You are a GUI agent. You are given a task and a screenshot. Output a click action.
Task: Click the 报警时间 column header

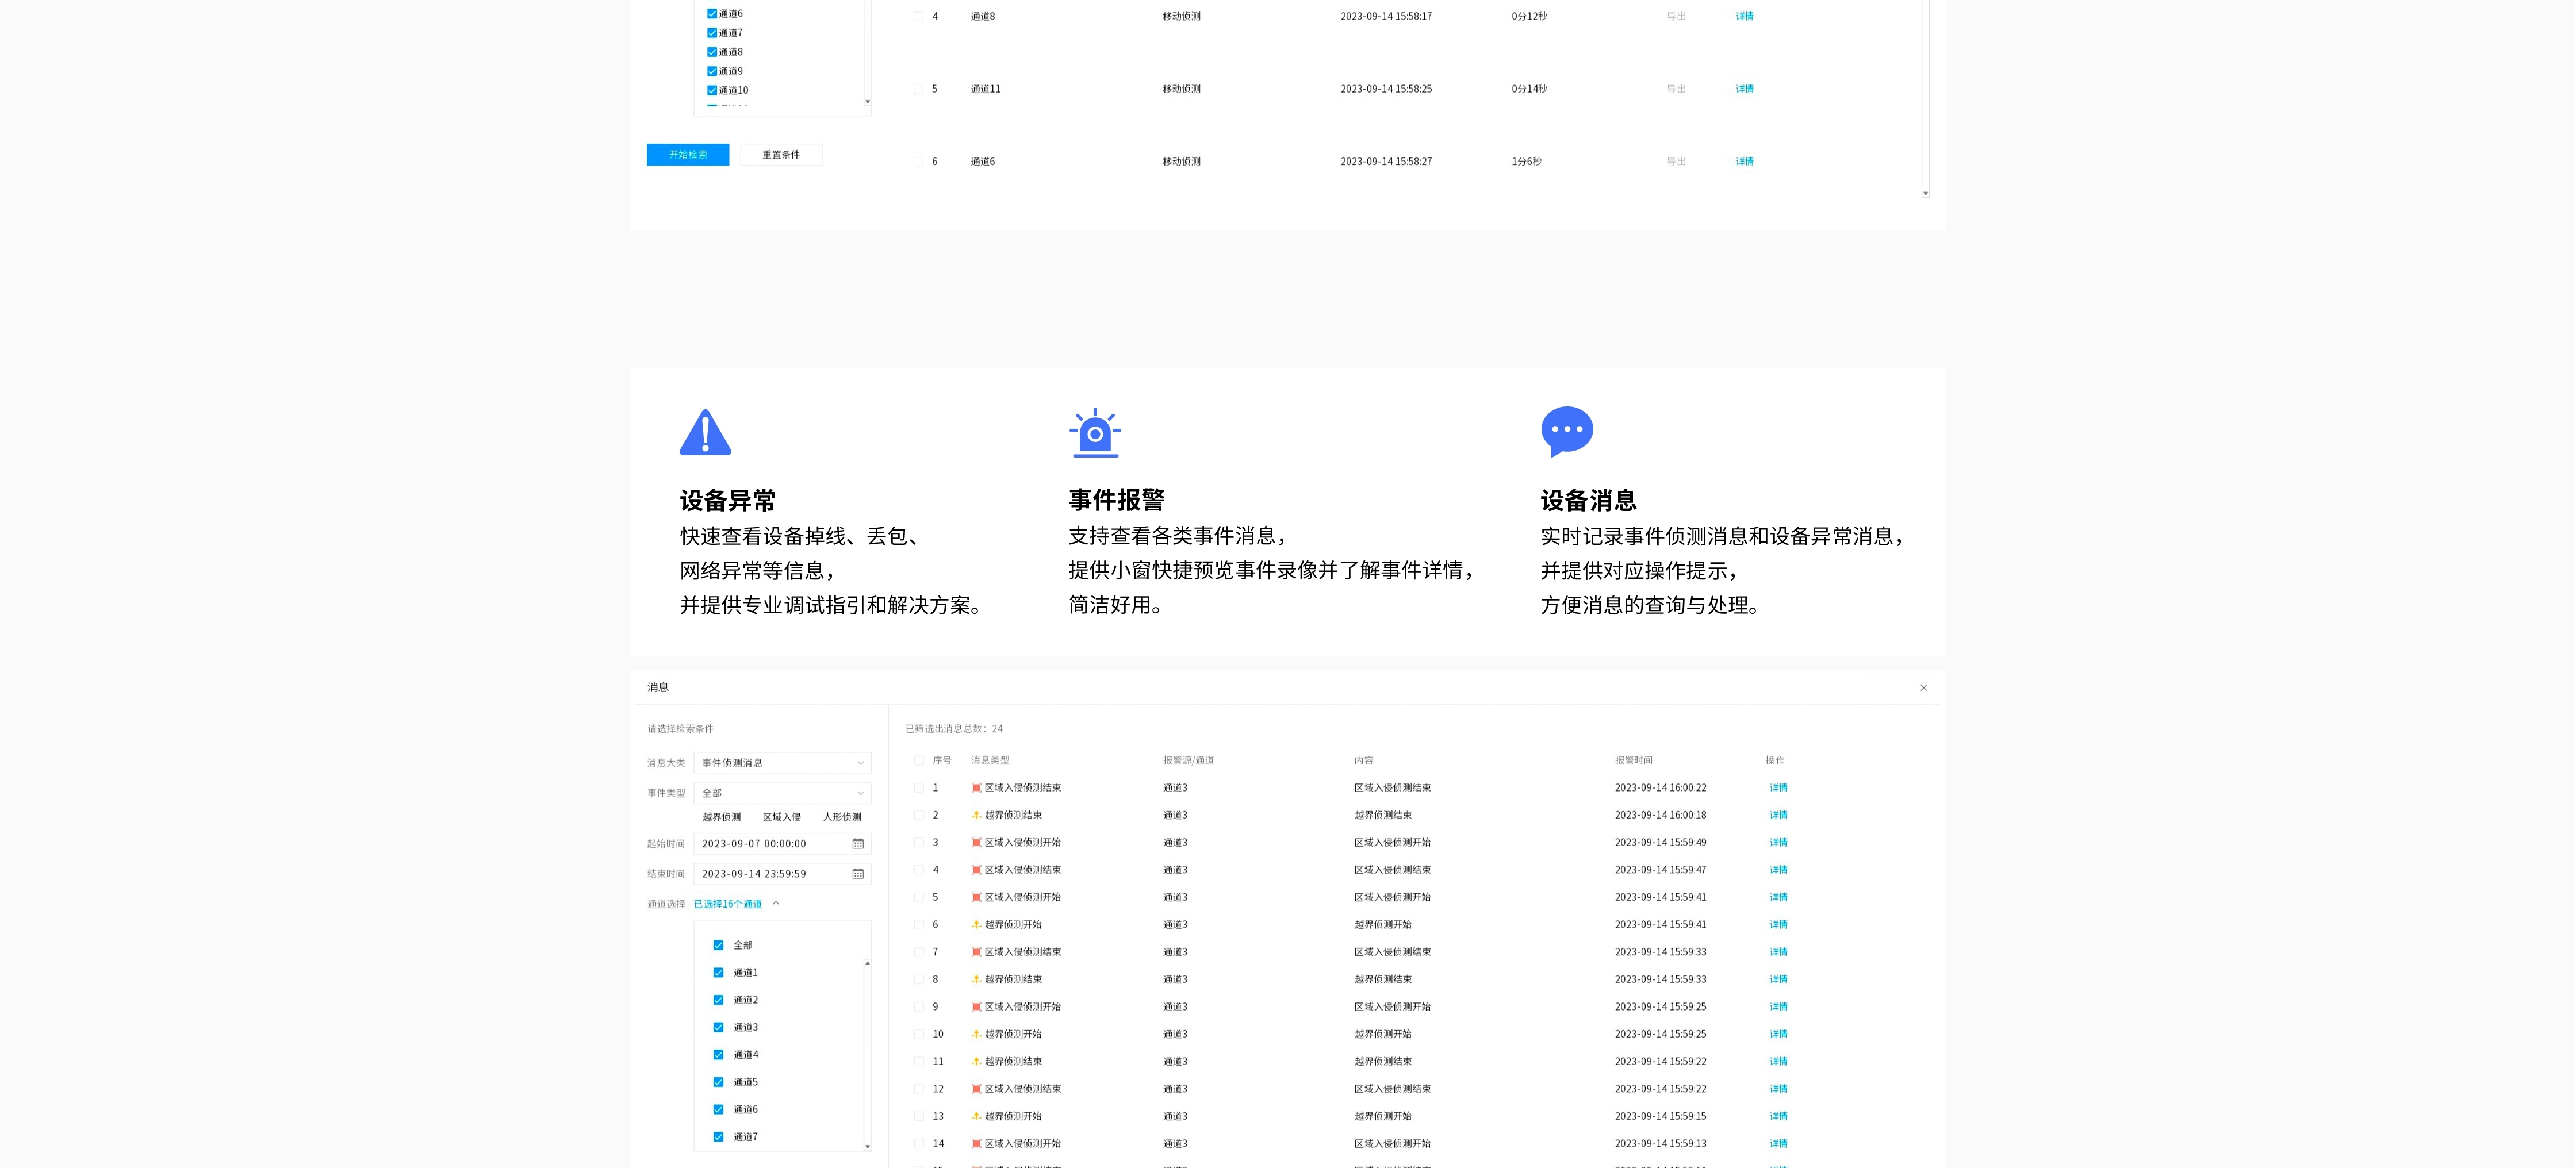(x=1633, y=761)
